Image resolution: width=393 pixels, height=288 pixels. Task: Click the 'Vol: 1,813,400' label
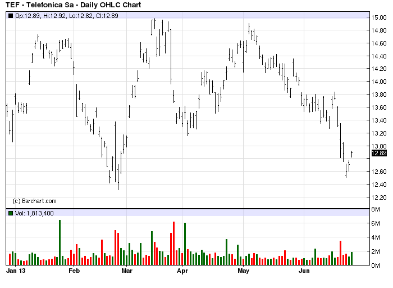(x=34, y=213)
